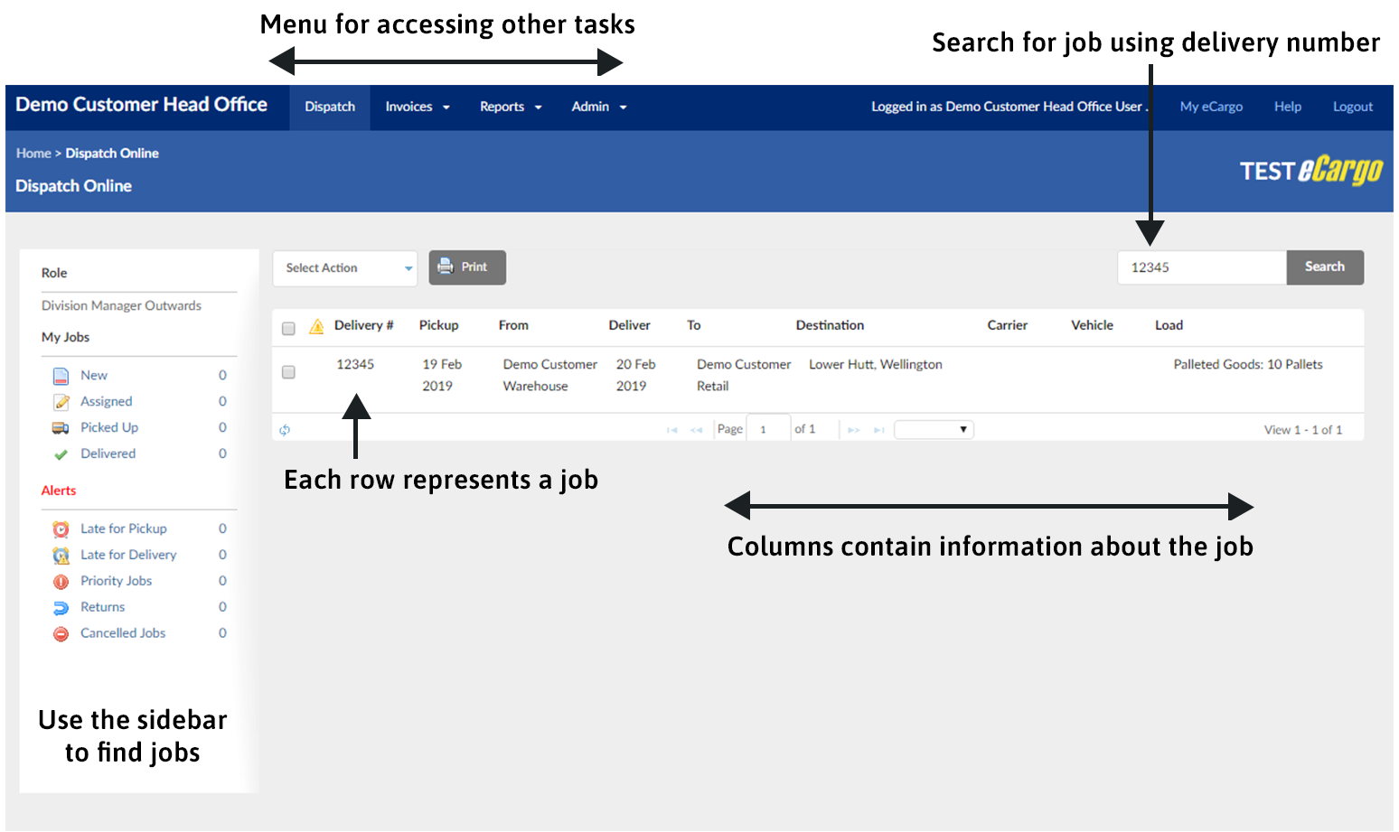Sort by the Deliver column header

629,325
